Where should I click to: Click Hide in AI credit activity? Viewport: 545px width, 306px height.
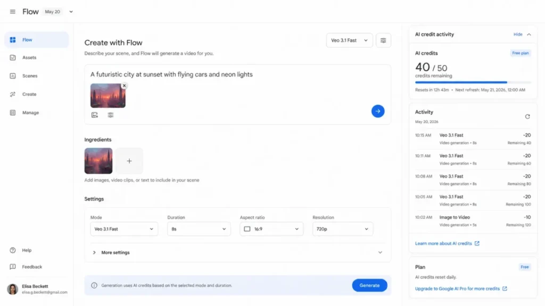click(518, 35)
